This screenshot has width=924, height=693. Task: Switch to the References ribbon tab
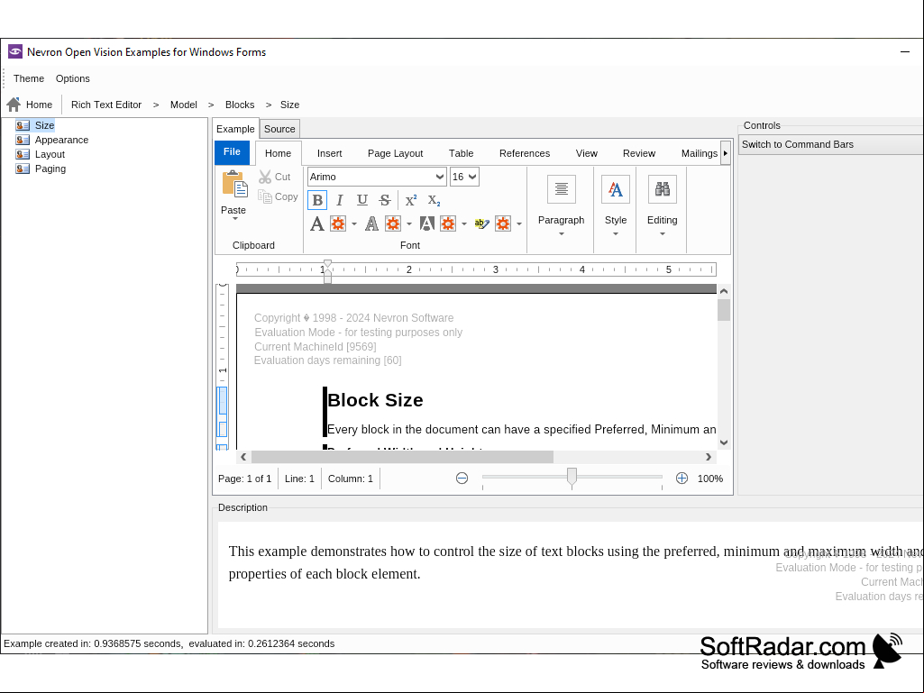[x=525, y=153]
